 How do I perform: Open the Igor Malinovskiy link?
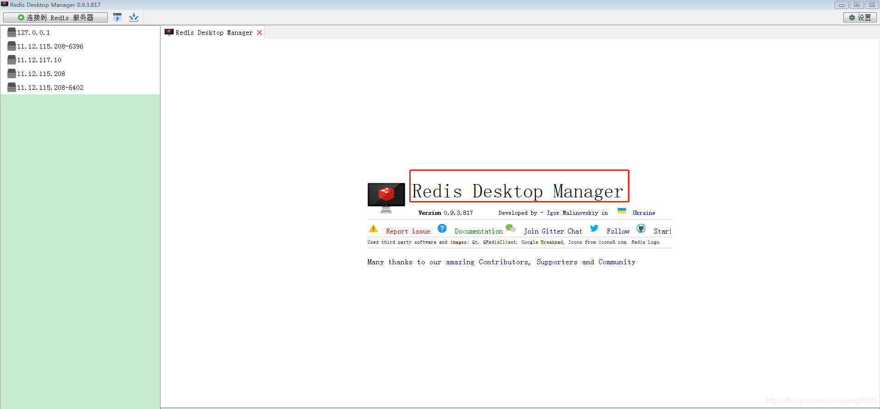click(x=572, y=213)
